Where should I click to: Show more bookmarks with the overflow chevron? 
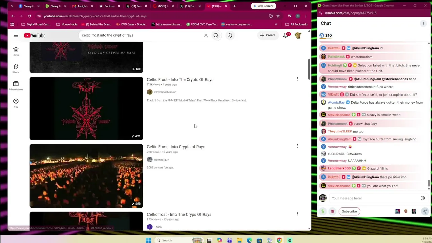click(x=276, y=24)
